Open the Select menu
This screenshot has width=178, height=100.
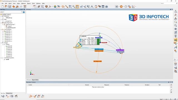(10, 3)
